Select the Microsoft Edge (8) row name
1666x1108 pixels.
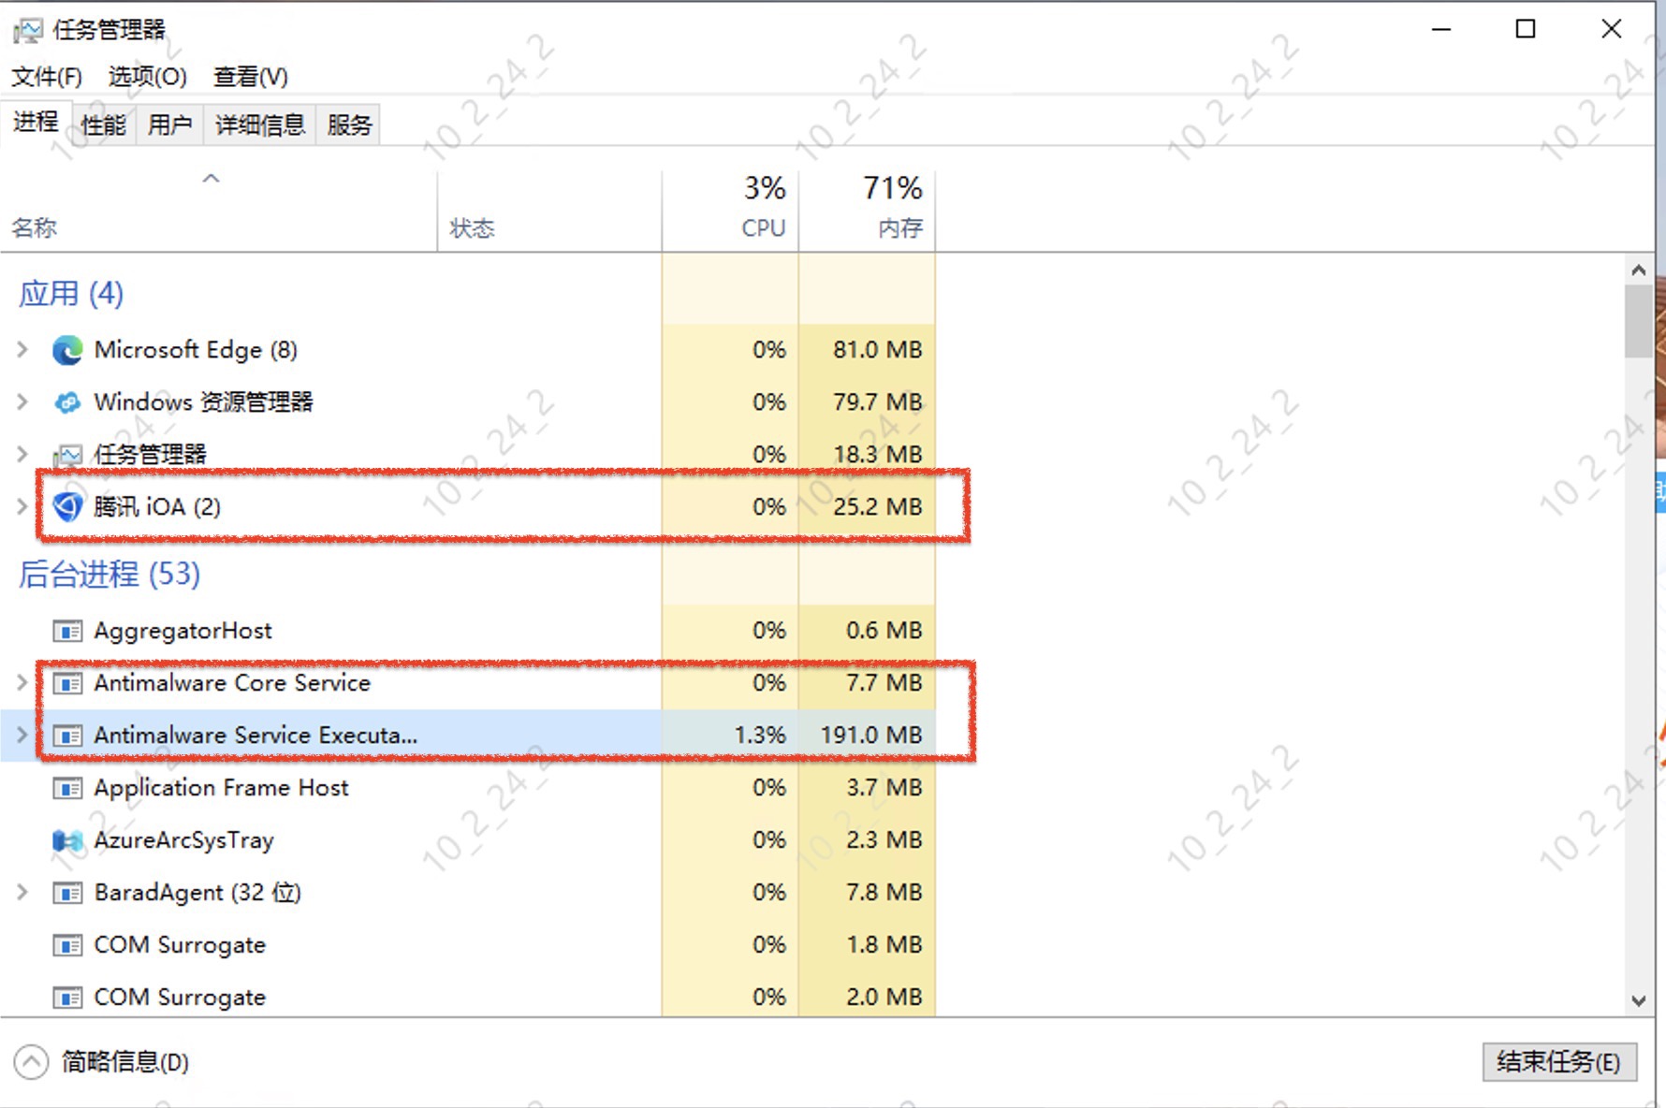pos(196,350)
